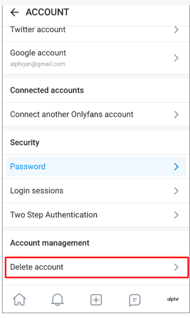Viewport: 190px width, 318px height.
Task: Click the Password row chevron
Action: point(176,167)
